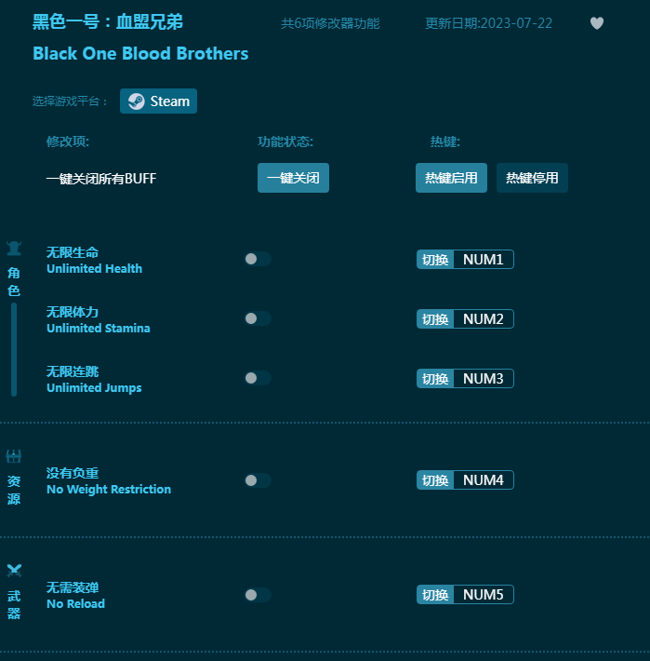Screen dimensions: 650x661
Task: Click the NUM3 hotkey field
Action: pos(483,379)
